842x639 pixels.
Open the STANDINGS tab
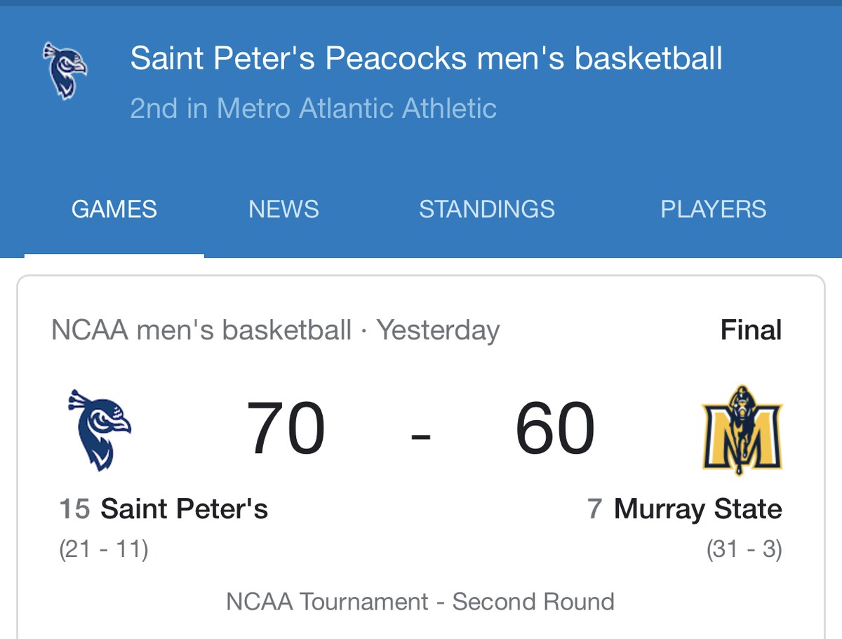click(487, 209)
